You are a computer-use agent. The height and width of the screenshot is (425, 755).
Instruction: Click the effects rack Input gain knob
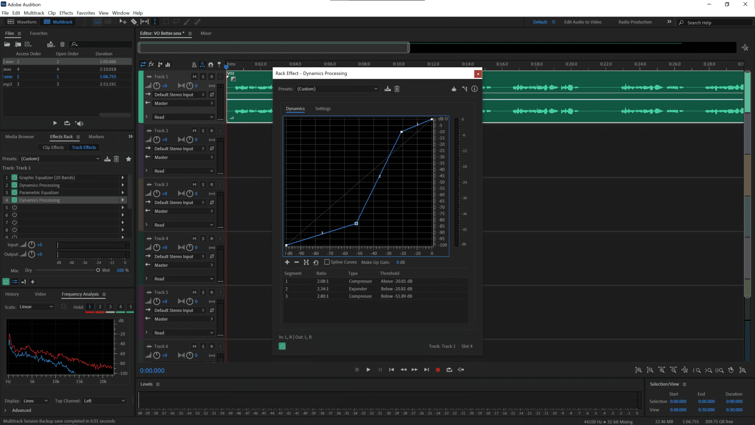32,245
